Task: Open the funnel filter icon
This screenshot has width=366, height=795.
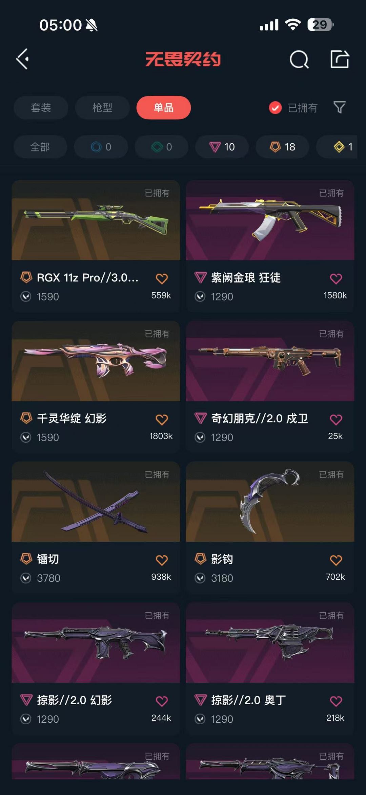Action: pyautogui.click(x=340, y=108)
